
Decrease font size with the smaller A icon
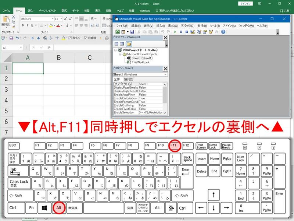pos(70,19)
